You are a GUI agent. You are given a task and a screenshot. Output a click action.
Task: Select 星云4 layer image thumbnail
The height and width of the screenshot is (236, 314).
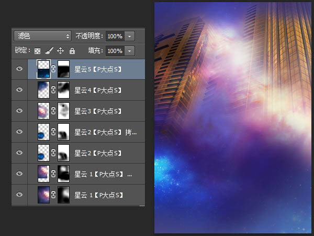click(x=43, y=90)
